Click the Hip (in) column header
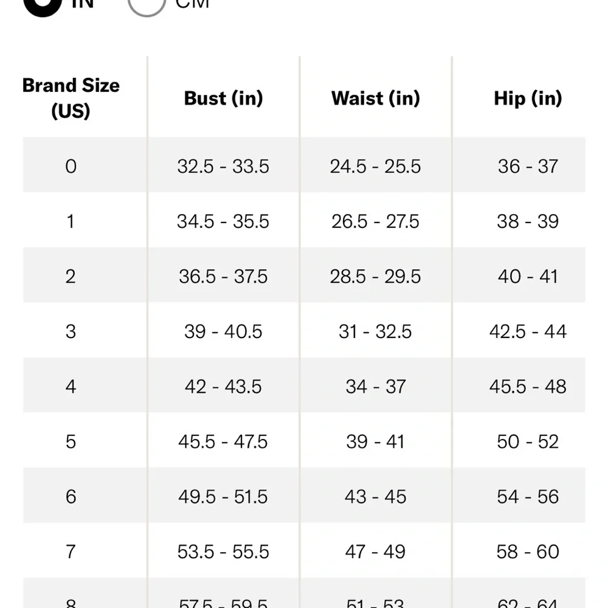 click(x=527, y=98)
